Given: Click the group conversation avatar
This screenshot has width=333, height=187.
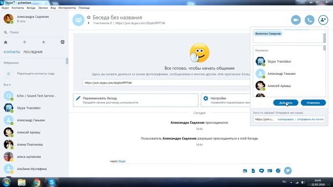Looking at the screenshot, I should (79, 20).
